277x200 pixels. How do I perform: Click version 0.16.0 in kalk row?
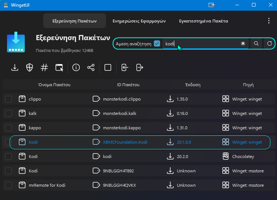click(182, 113)
